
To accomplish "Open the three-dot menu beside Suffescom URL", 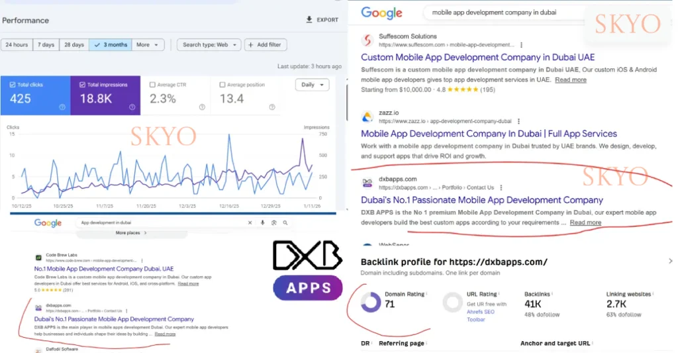I will 522,45.
